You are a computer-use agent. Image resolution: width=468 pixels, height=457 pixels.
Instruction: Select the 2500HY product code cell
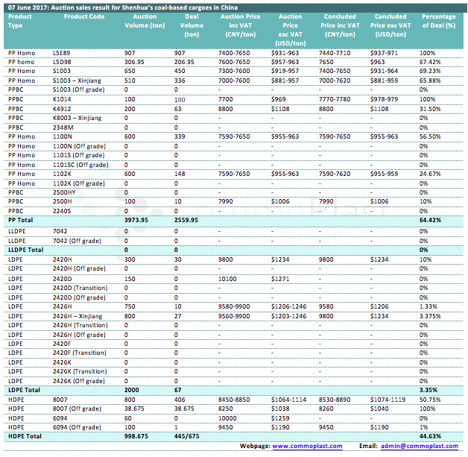click(x=65, y=192)
